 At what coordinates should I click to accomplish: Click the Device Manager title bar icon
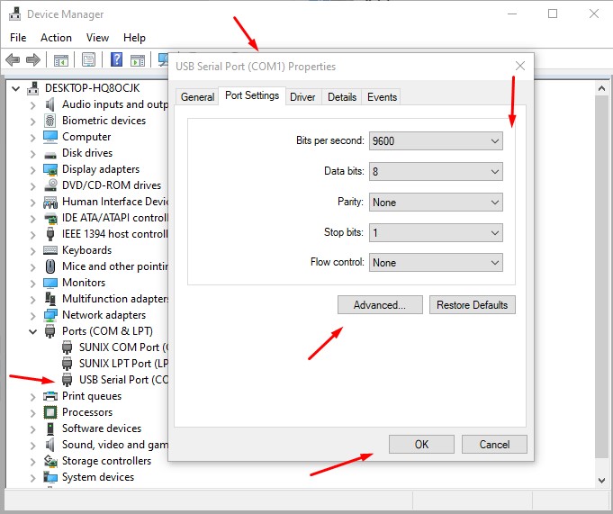15,14
